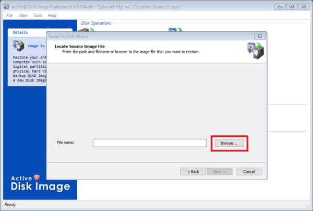313x211 pixels.
Task: Click the Active Disk Image shield logo
Action: (37, 178)
